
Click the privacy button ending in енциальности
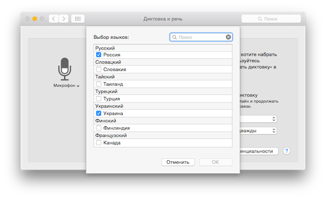pyautogui.click(x=259, y=151)
